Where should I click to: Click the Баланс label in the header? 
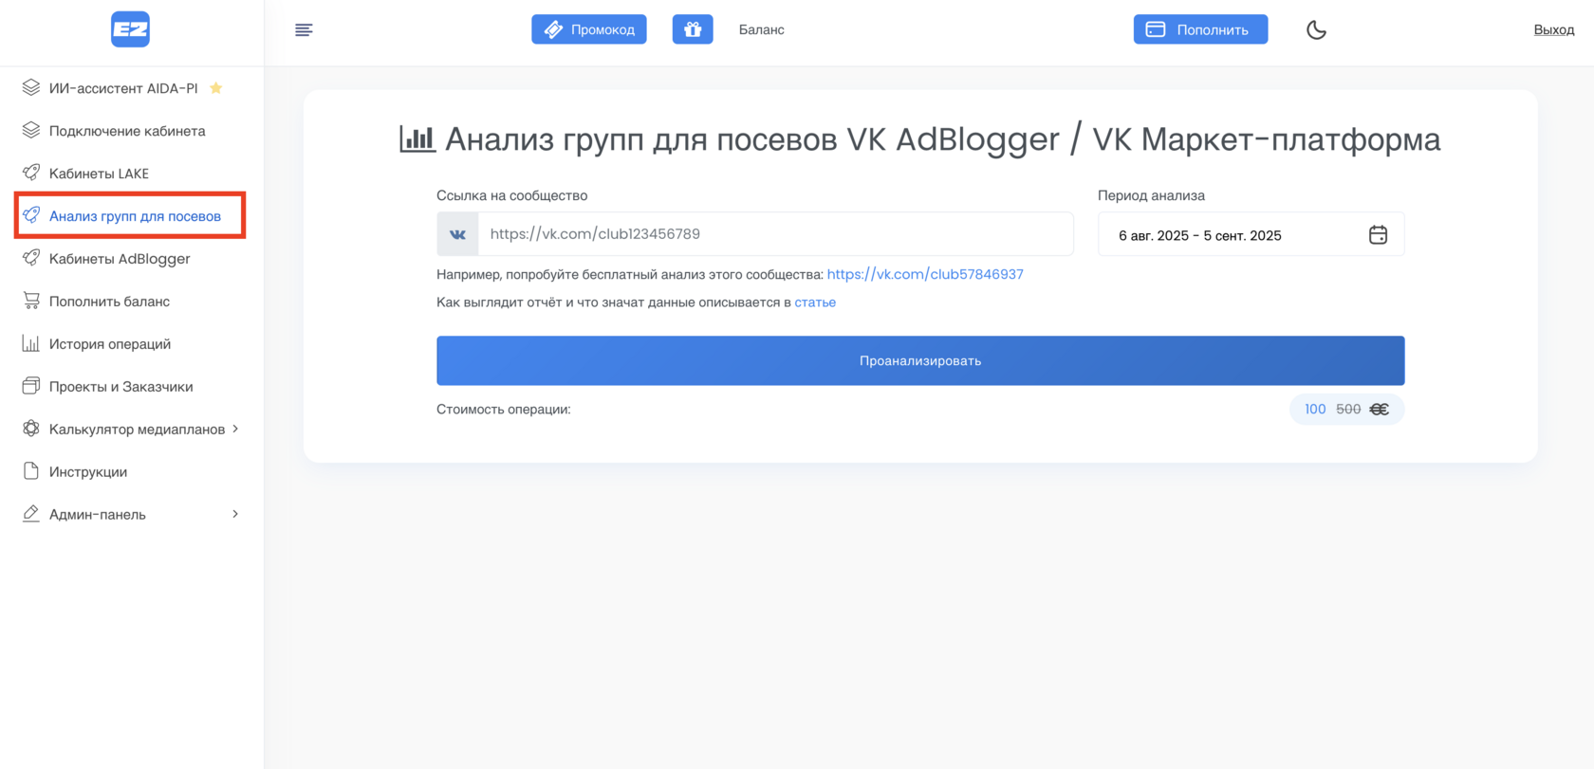(x=762, y=29)
